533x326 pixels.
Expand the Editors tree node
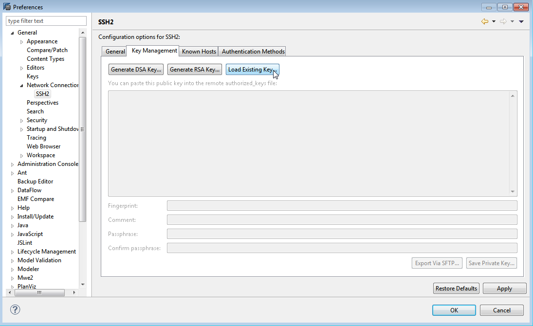point(21,68)
